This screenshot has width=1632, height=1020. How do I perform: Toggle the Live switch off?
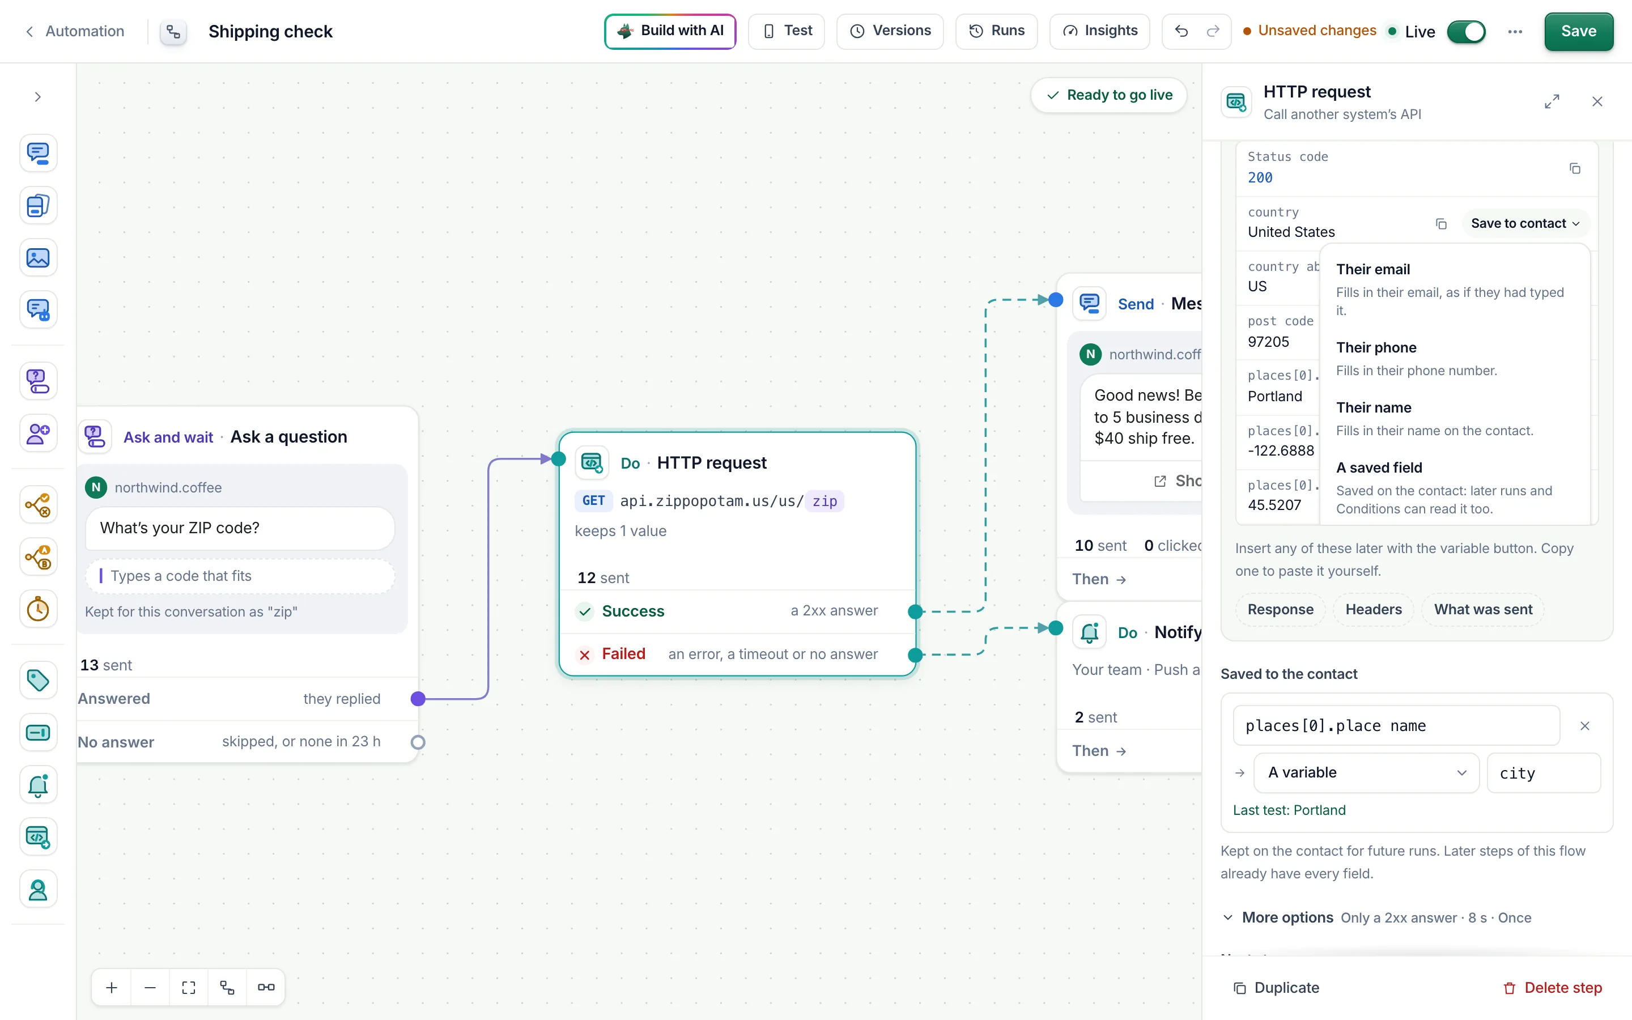[x=1466, y=32]
